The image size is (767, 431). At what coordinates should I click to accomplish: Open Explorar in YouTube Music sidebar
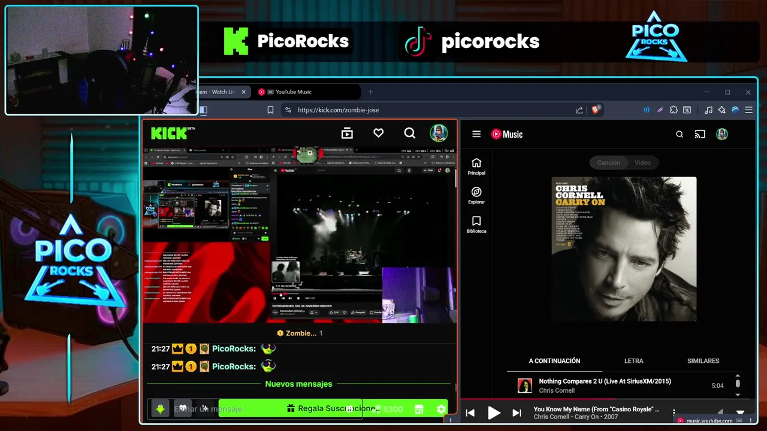click(476, 196)
